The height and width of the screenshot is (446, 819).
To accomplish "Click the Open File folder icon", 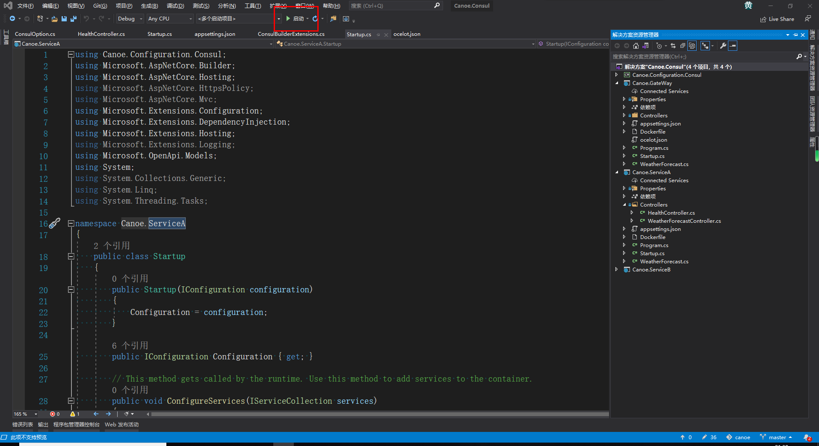I will (x=54, y=19).
